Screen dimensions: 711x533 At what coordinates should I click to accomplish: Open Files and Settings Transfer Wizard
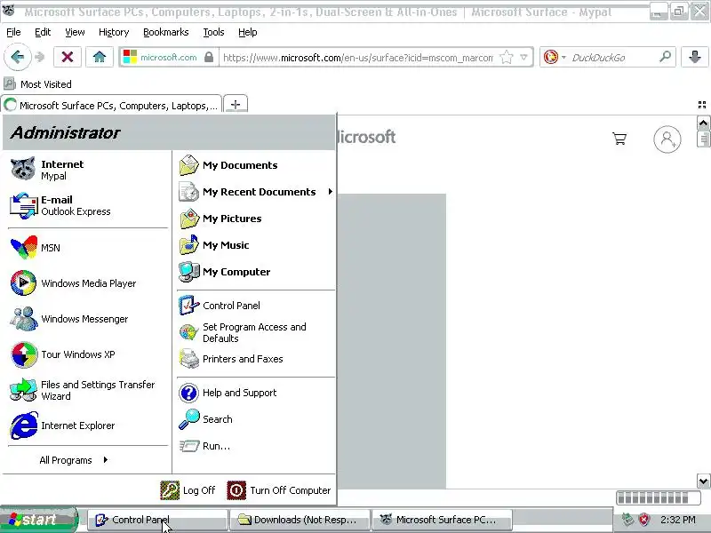tap(88, 390)
